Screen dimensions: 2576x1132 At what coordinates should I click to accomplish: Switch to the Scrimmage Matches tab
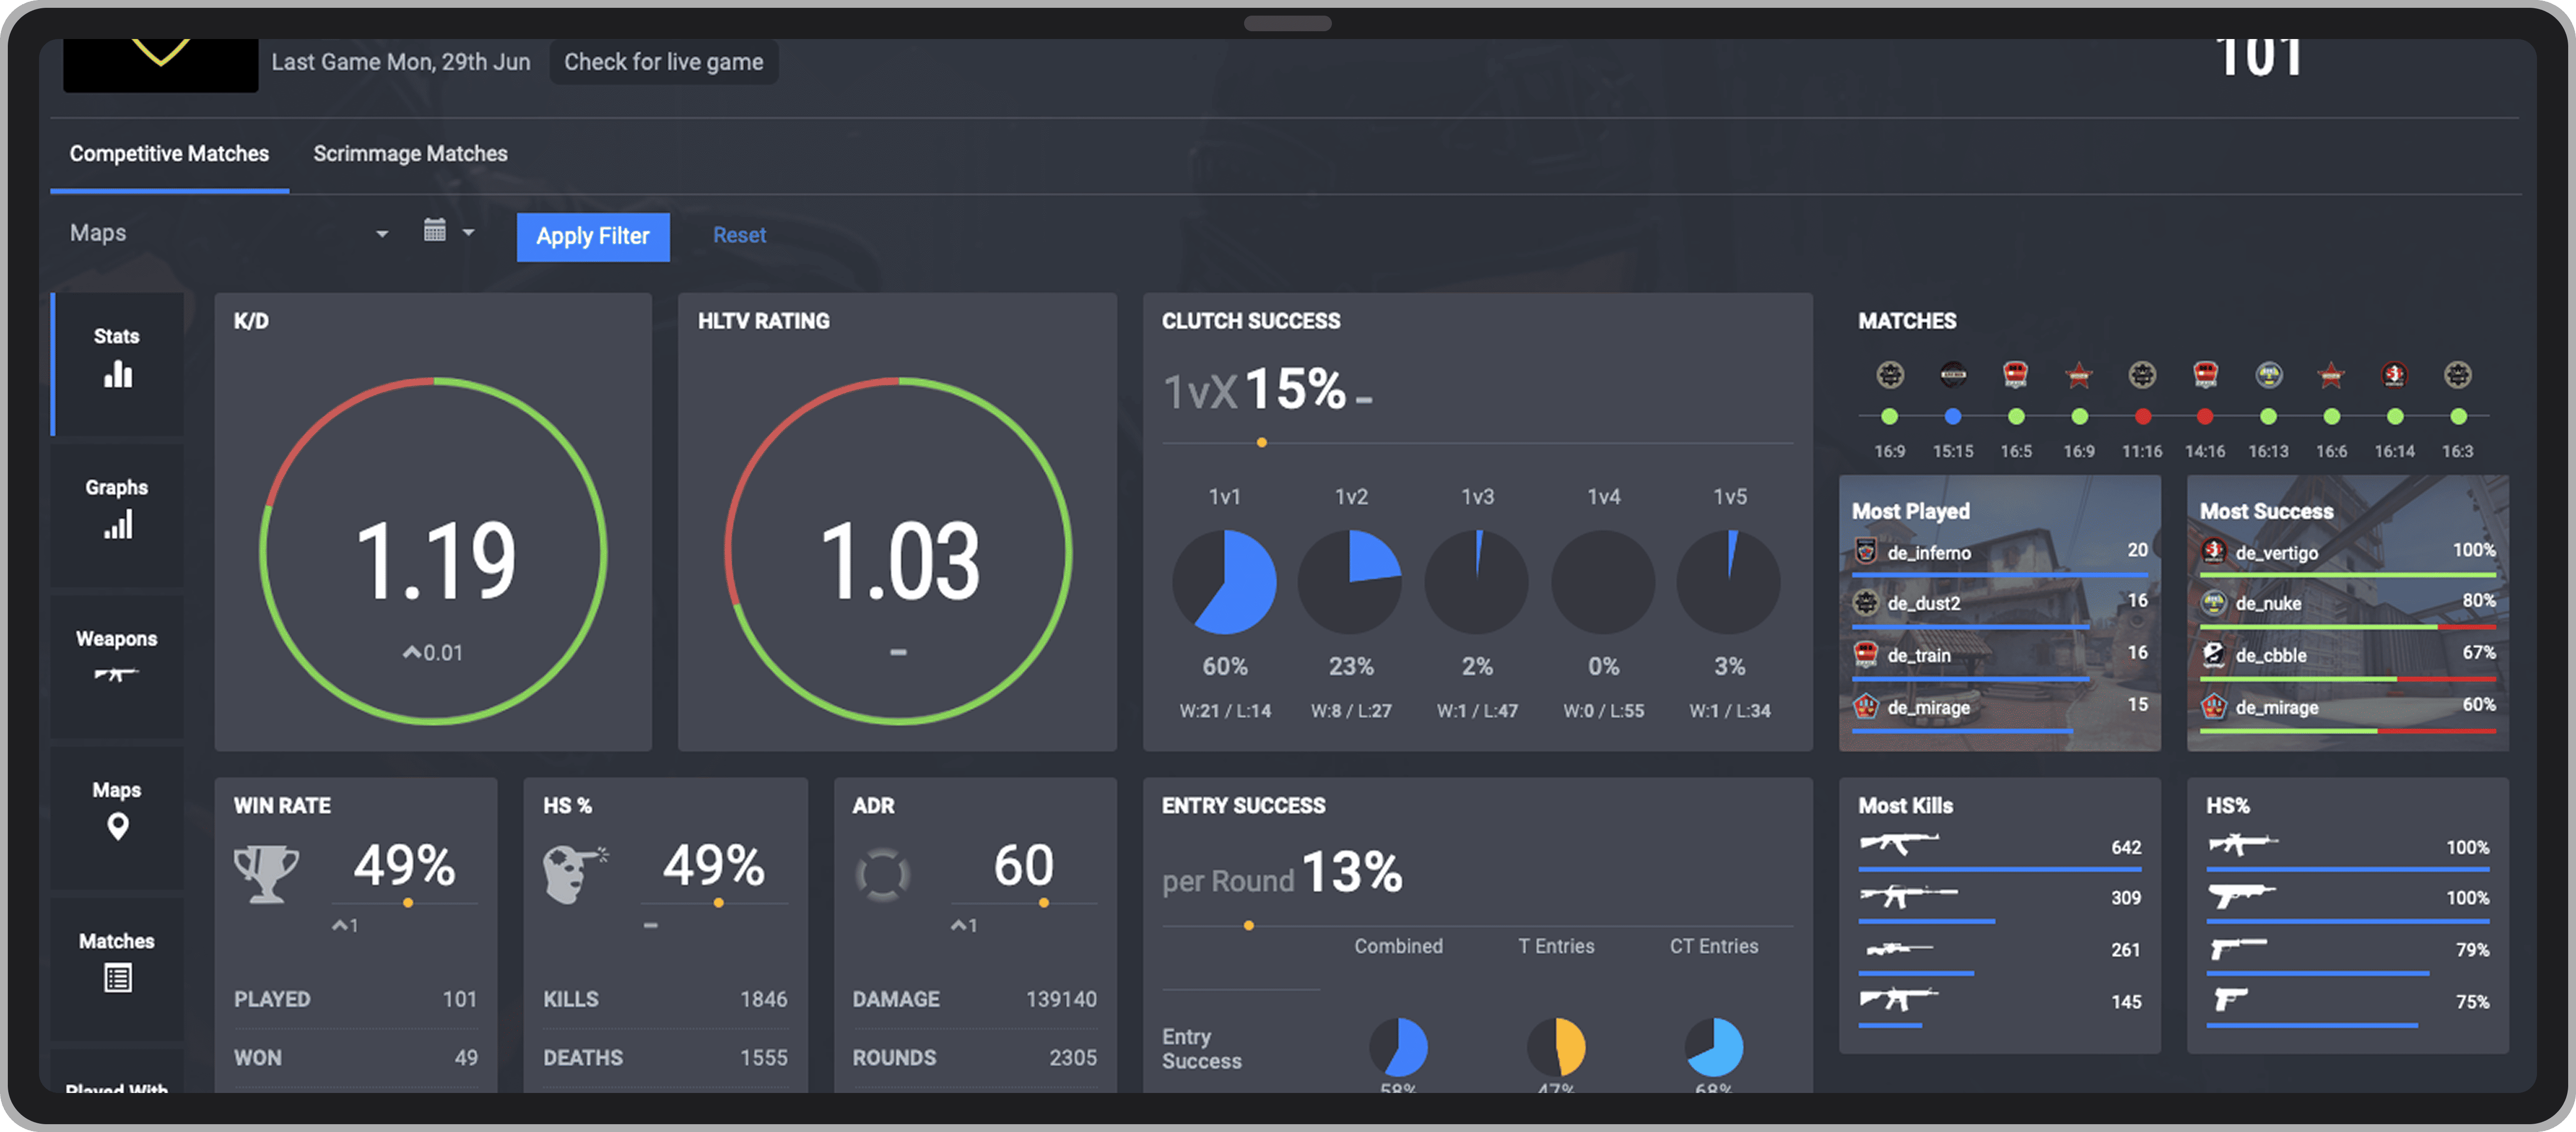coord(410,154)
